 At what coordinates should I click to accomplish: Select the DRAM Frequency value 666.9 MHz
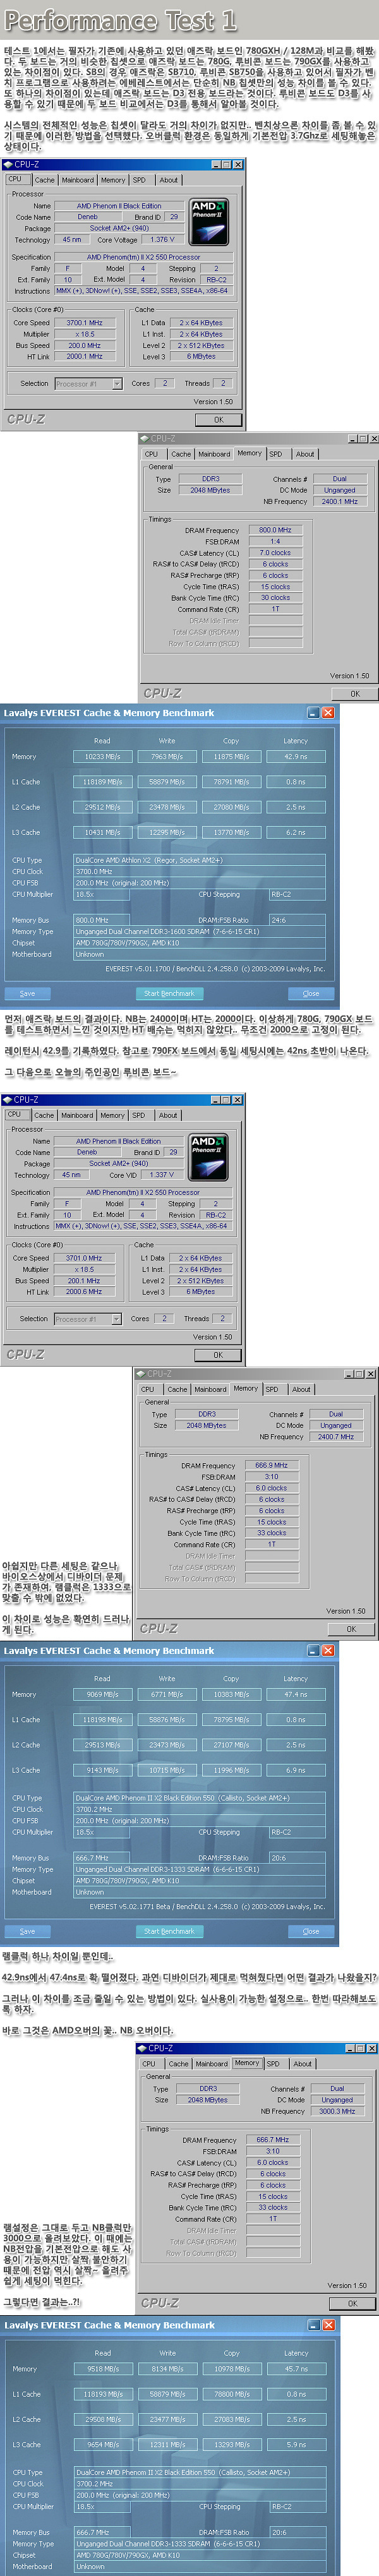tap(272, 1465)
